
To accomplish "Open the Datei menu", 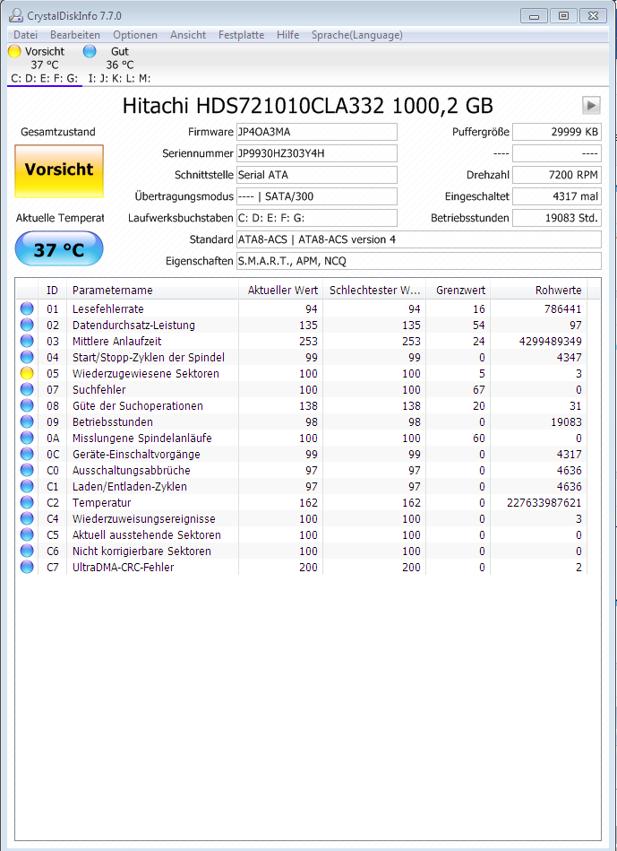I will click(25, 35).
